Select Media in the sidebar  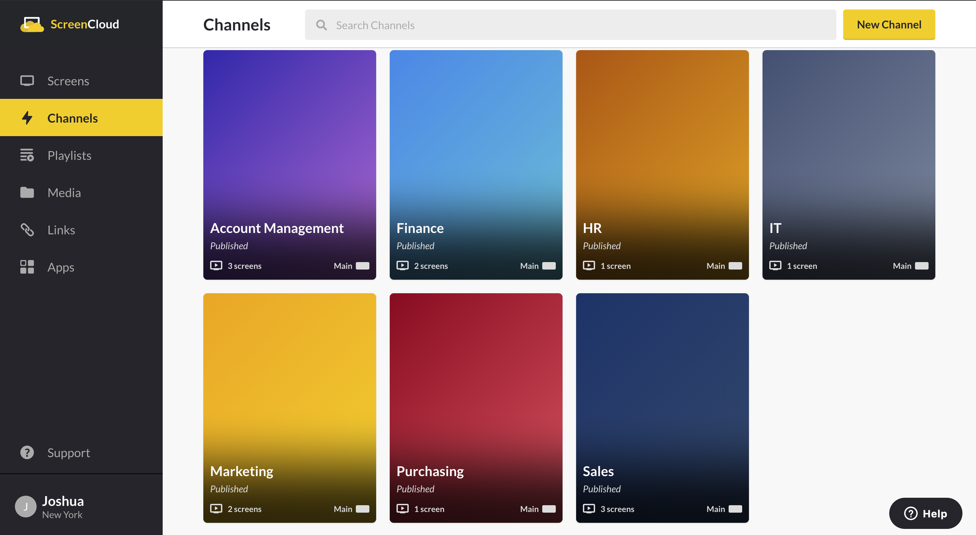27,192
